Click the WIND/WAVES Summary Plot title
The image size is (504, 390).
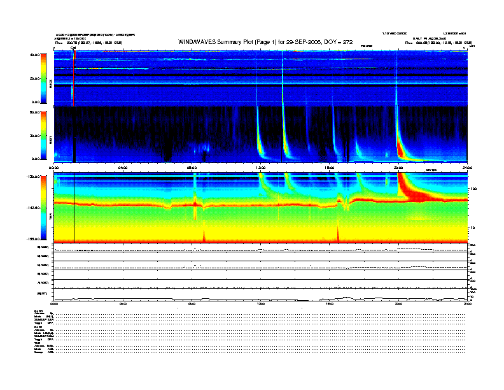click(265, 42)
